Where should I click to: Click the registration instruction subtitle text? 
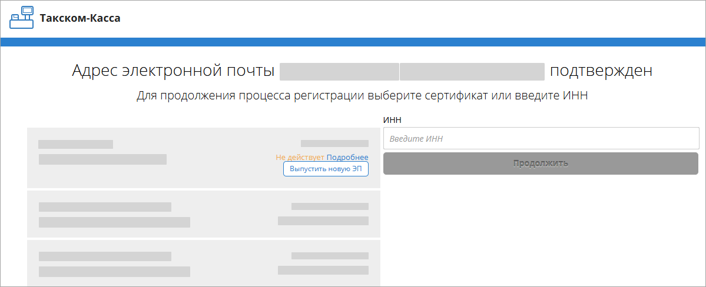point(362,96)
